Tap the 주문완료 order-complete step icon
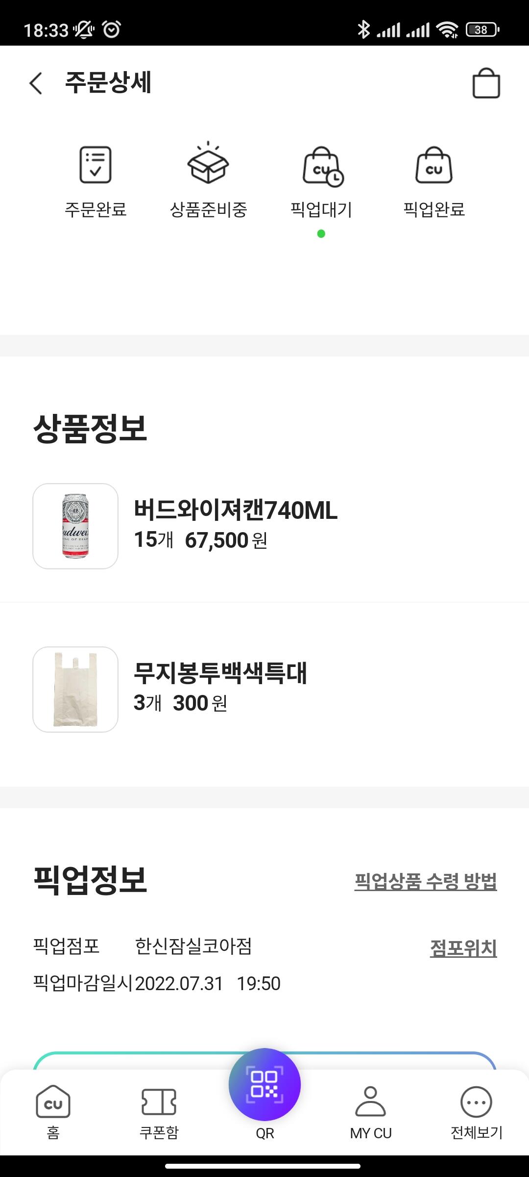The image size is (529, 1177). 96,165
